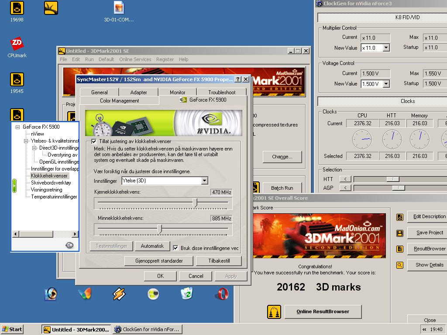Toggle 'Tillat justering av klokkefrekvenser' checkbox
This screenshot has height=335, width=447.
(x=94, y=141)
